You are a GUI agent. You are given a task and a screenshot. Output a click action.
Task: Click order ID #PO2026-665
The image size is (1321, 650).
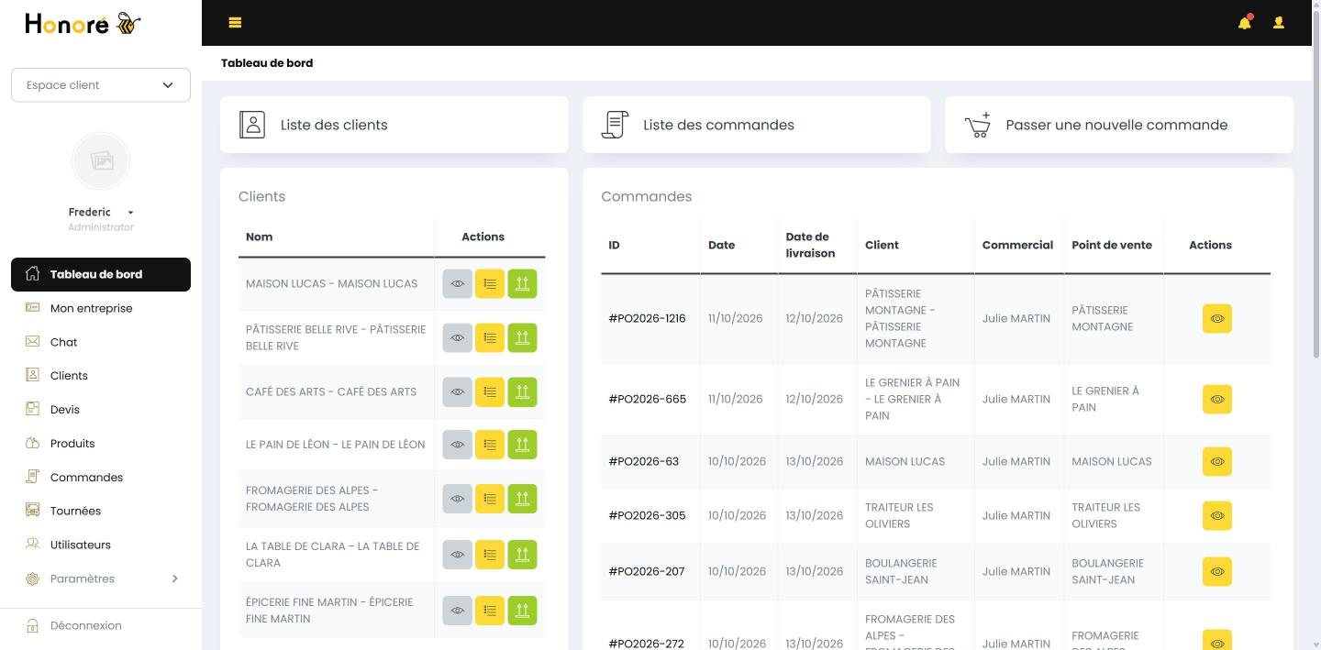click(x=647, y=400)
